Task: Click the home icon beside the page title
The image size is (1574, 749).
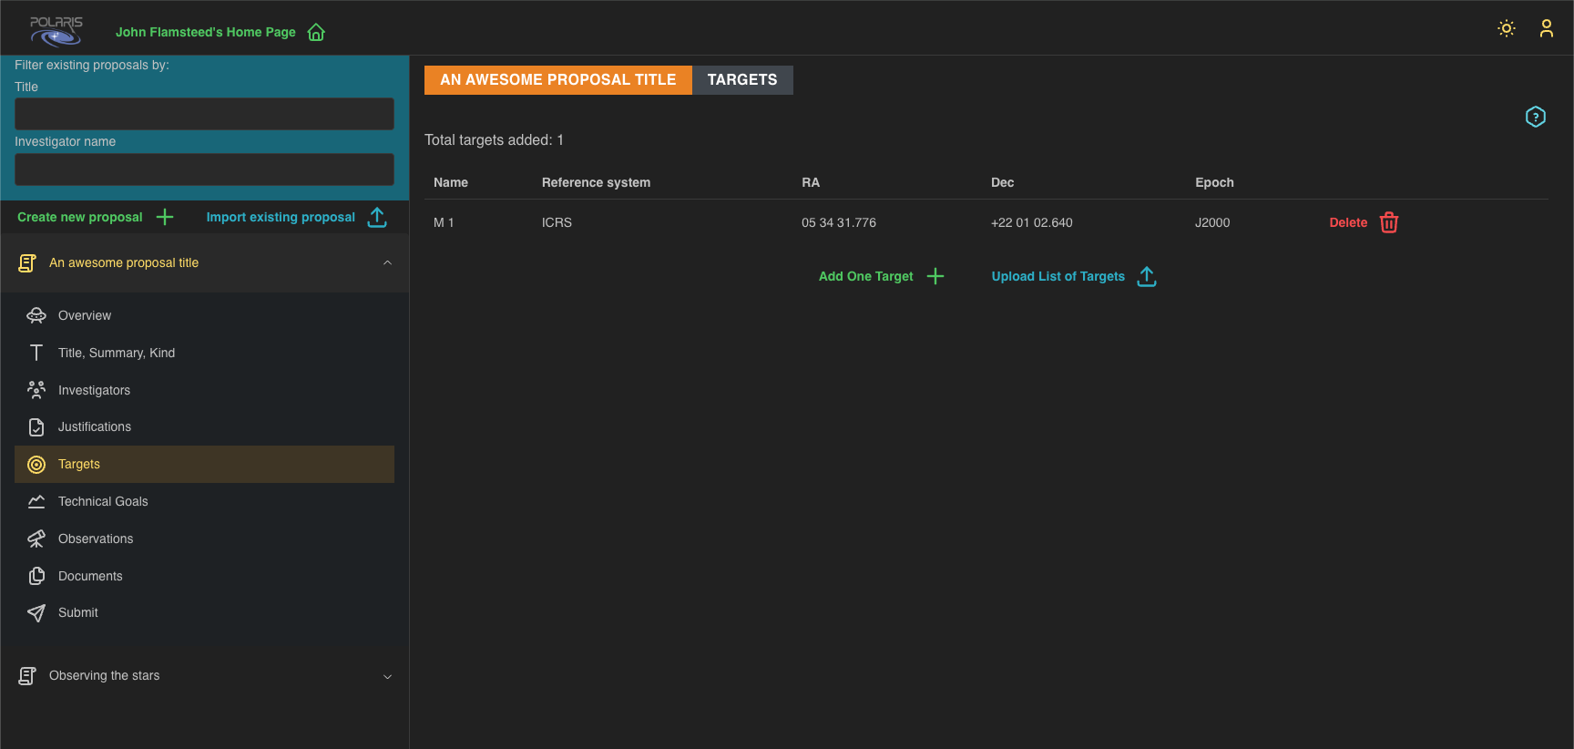Action: coord(316,33)
